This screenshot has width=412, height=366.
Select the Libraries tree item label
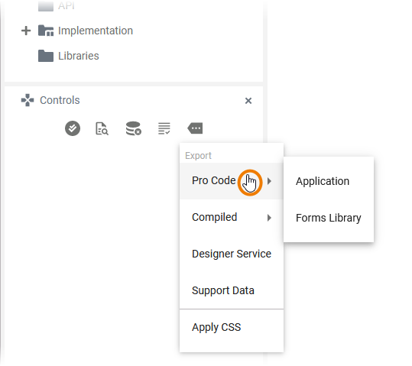tap(79, 56)
